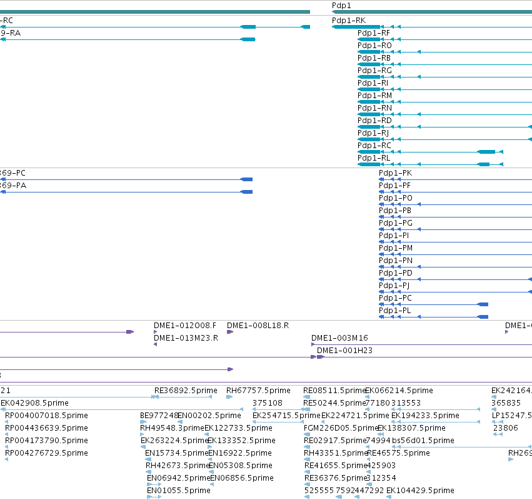This screenshot has width=532, height=500.
Task: Select the EK263224.5prime label
Action: [x=174, y=441]
